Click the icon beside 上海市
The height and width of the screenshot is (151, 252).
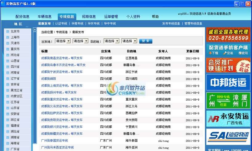8,37
